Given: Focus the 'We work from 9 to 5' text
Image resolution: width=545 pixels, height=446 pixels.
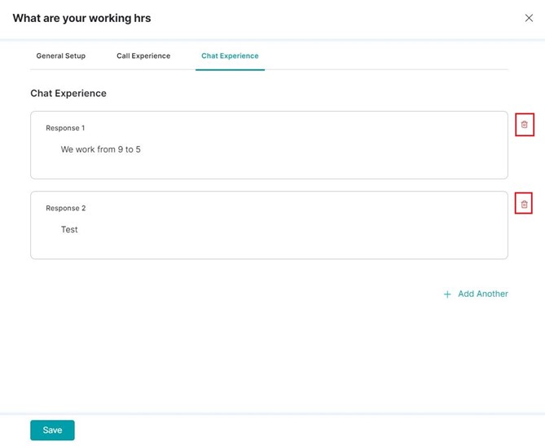Looking at the screenshot, I should pyautogui.click(x=101, y=149).
